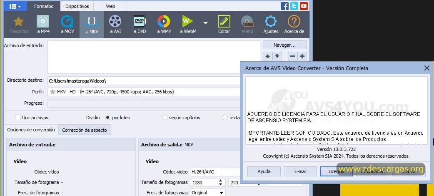This screenshot has width=434, height=196.
Task: Open the YouTube social icon
Action: pyautogui.click(x=304, y=6)
